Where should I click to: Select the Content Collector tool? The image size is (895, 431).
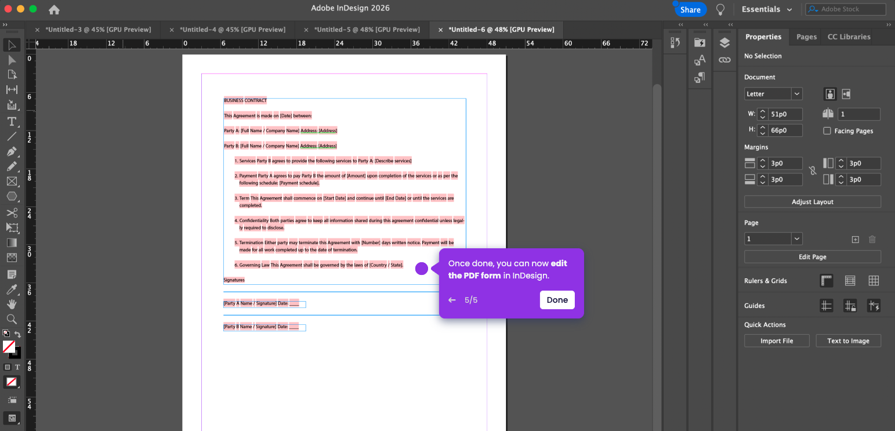coord(12,105)
